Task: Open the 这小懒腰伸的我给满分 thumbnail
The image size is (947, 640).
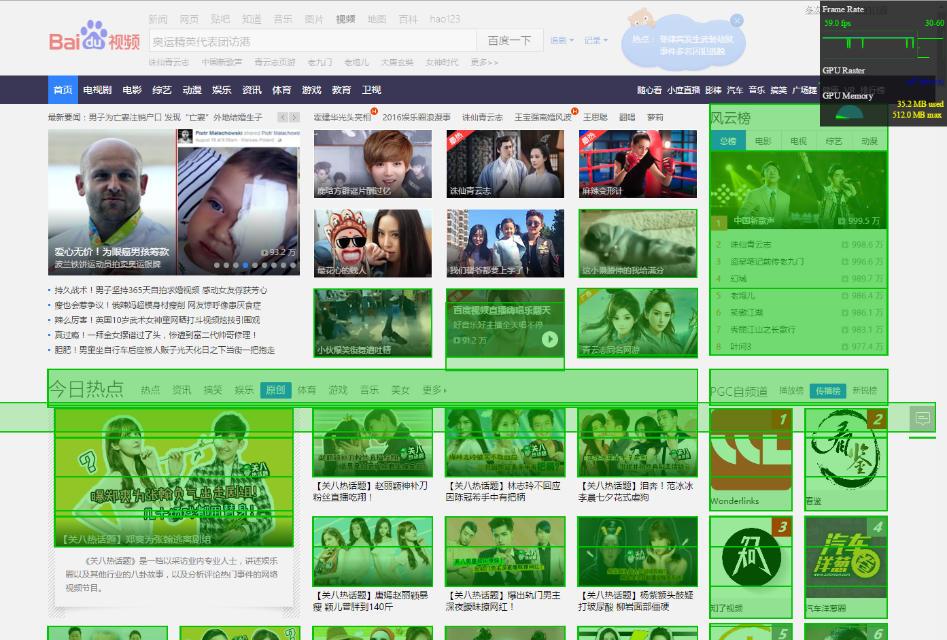Action: (638, 243)
